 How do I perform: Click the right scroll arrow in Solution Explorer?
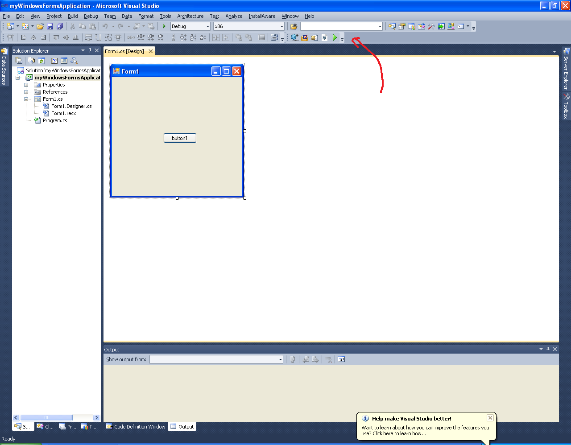(x=96, y=418)
